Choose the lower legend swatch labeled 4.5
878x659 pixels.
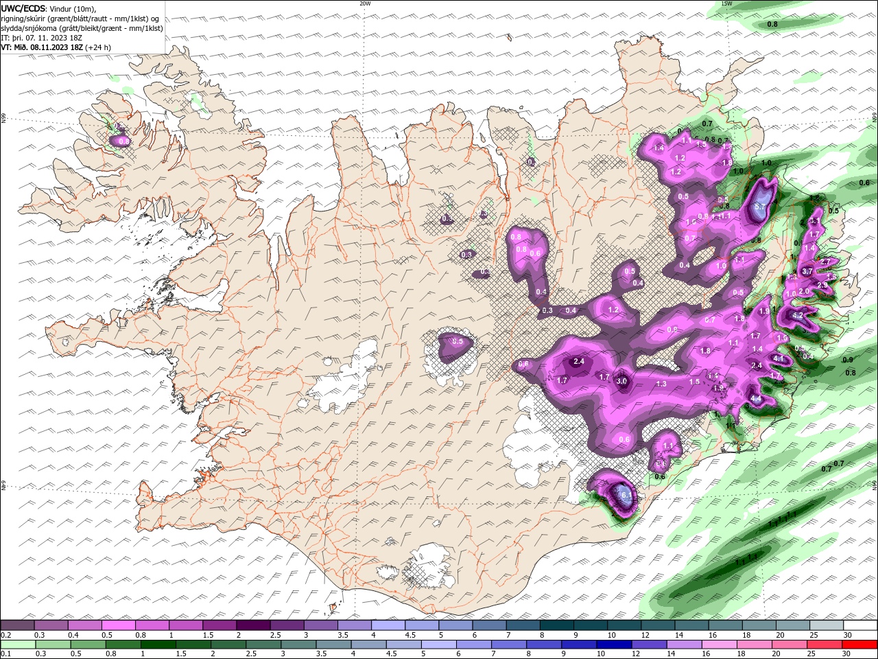click(x=403, y=645)
